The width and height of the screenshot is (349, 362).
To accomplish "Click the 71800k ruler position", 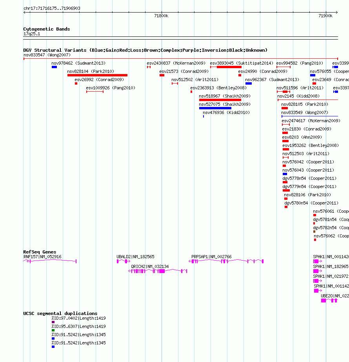I will pyautogui.click(x=161, y=16).
